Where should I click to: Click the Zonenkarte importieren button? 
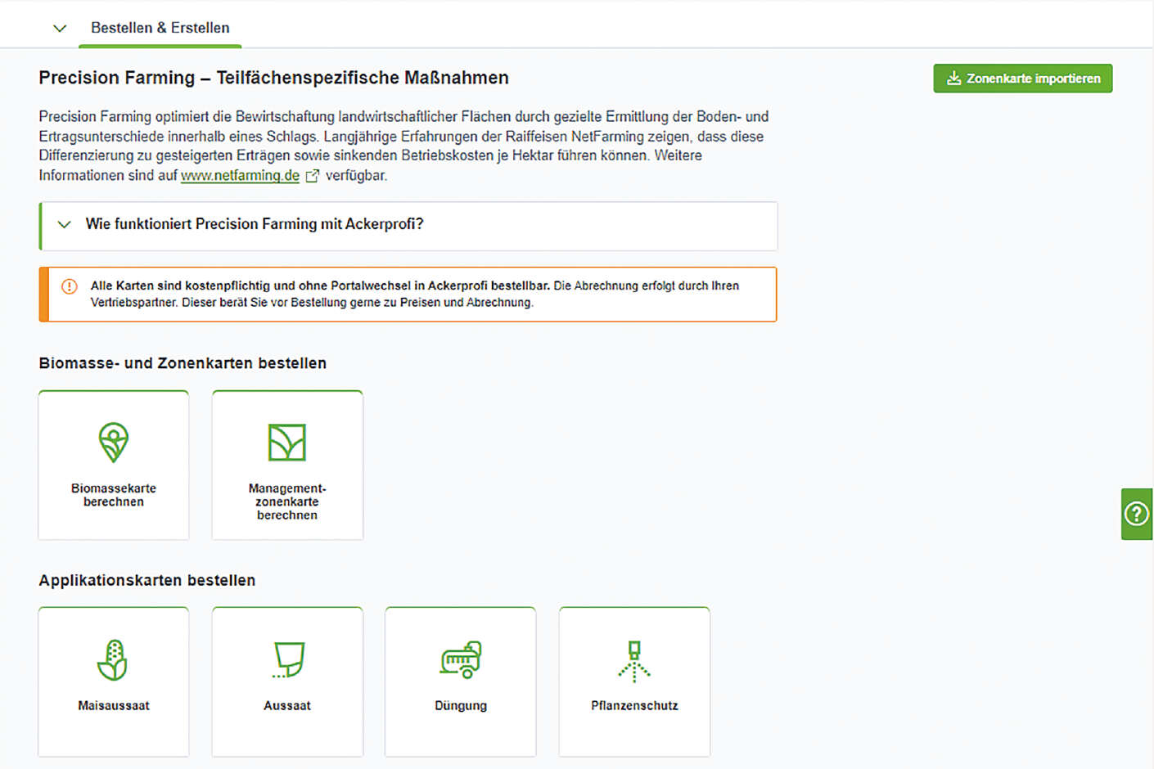[1022, 79]
